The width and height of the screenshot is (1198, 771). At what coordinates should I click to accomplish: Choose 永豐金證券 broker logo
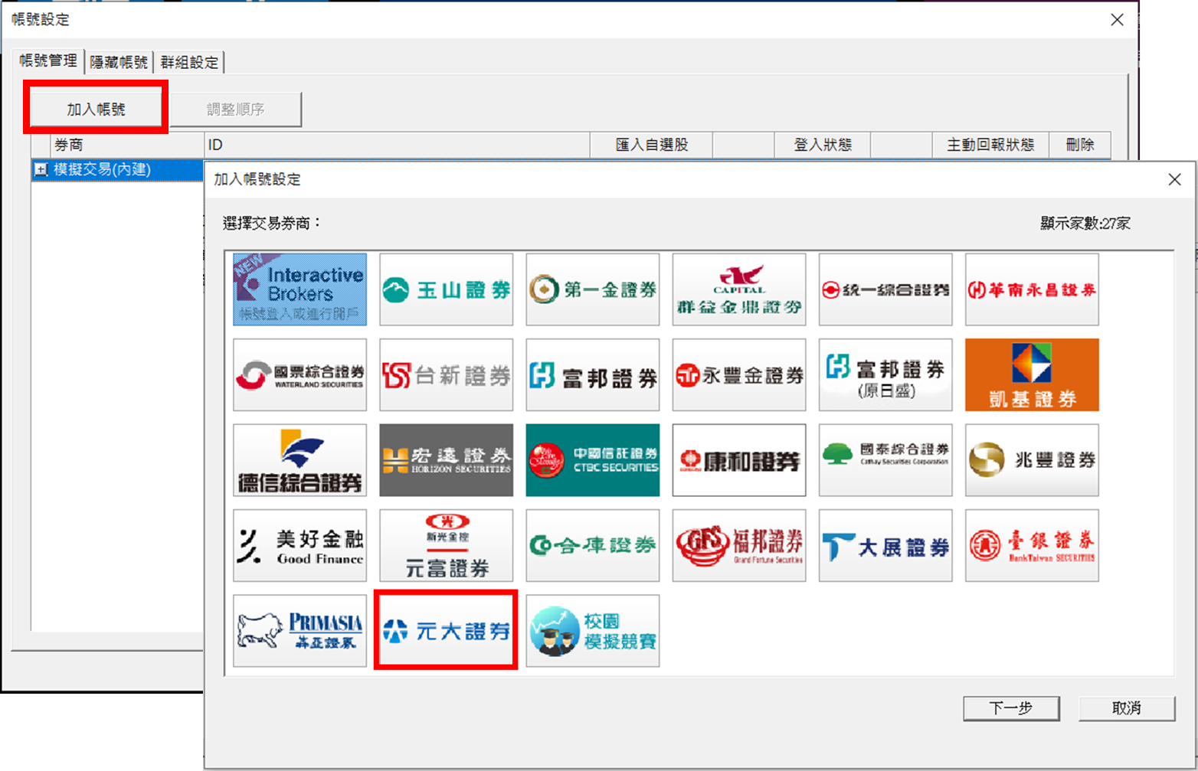739,375
